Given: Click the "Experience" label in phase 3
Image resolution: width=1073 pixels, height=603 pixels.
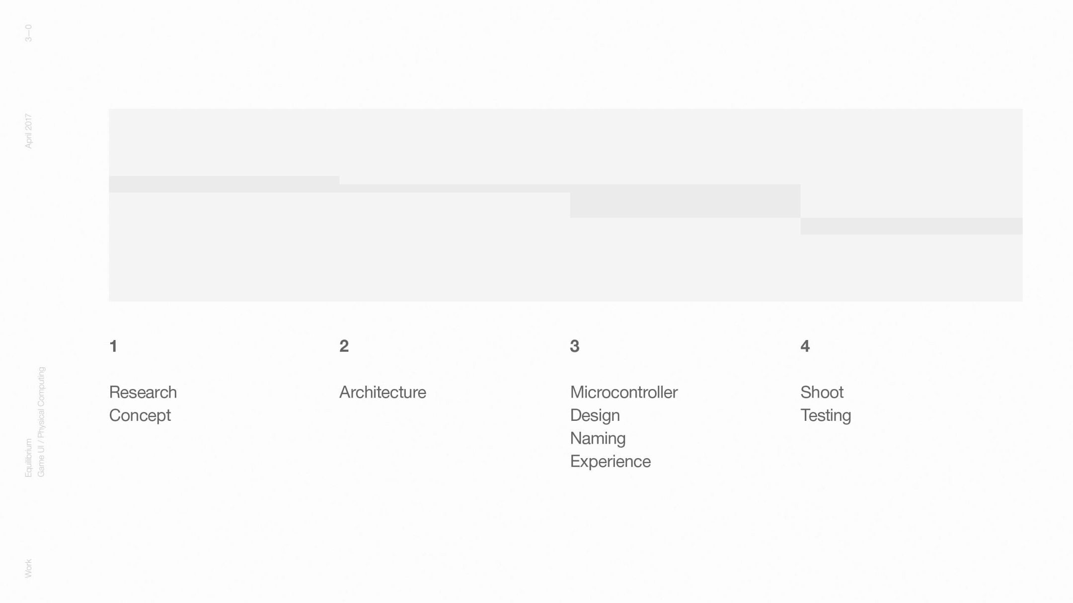Looking at the screenshot, I should [x=610, y=462].
